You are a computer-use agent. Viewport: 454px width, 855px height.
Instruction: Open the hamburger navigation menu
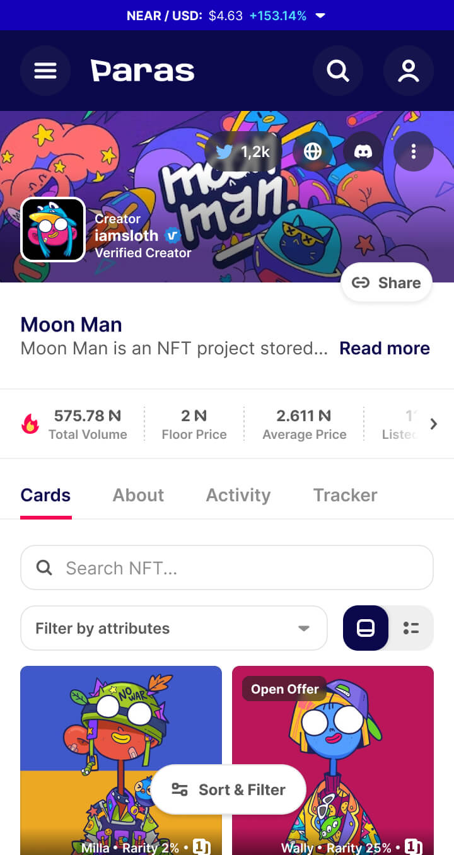[x=45, y=71]
